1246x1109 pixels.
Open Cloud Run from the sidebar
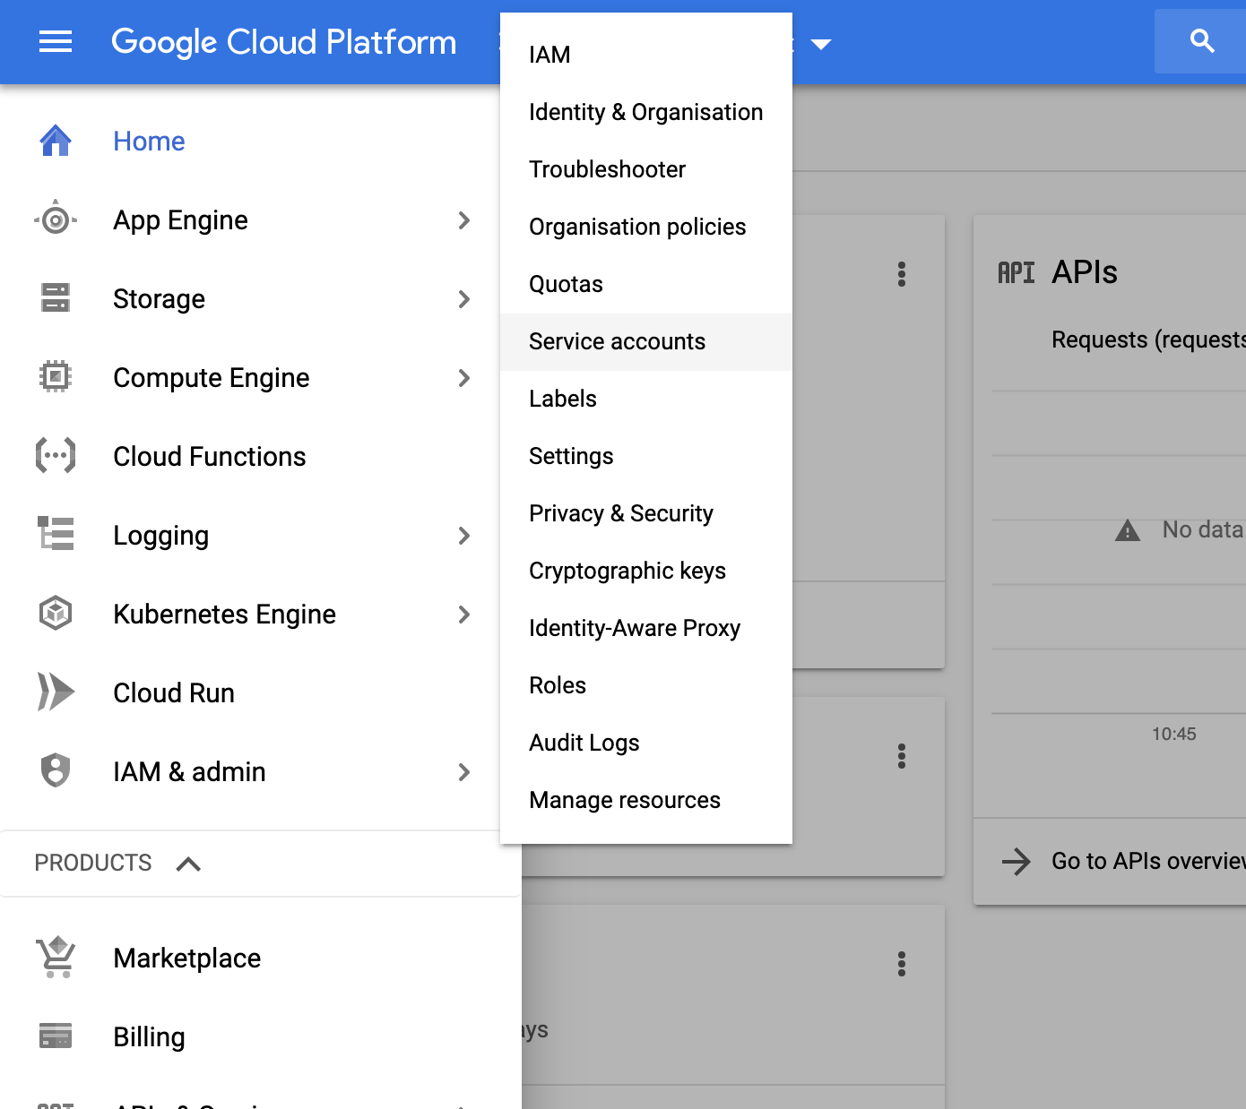click(x=173, y=692)
